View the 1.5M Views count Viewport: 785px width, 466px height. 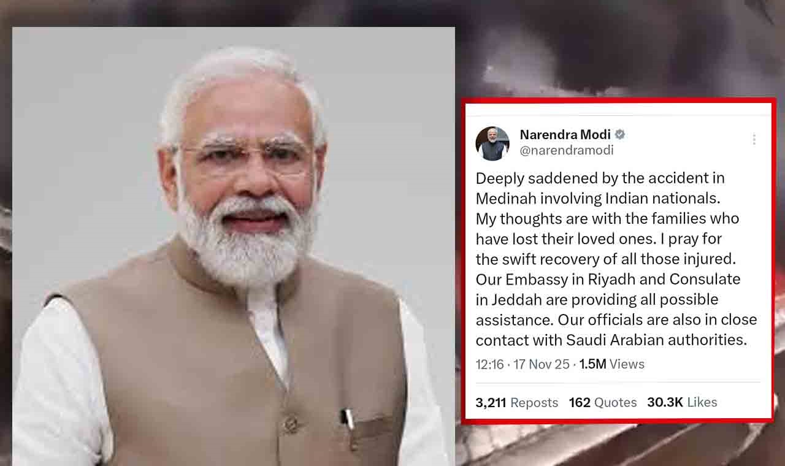611,364
